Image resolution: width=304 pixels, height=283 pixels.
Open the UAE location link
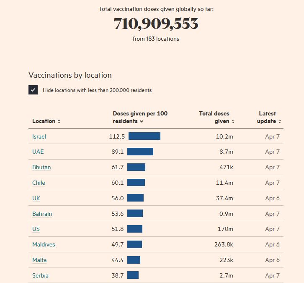tap(38, 152)
